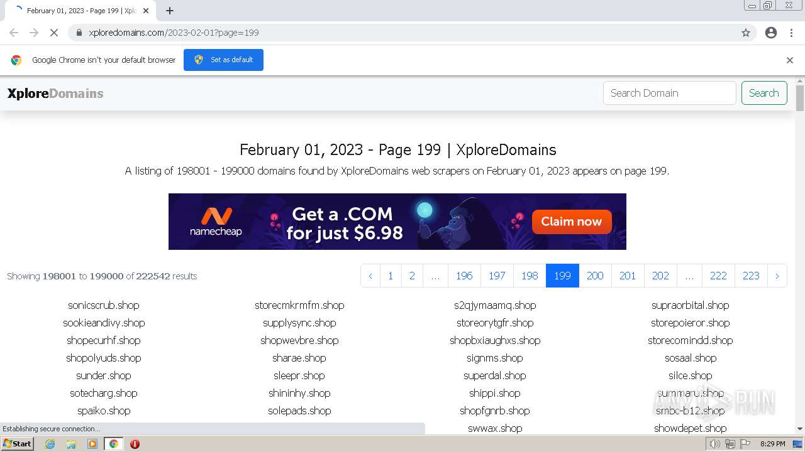805x452 pixels.
Task: Click the green Search button
Action: [764, 93]
